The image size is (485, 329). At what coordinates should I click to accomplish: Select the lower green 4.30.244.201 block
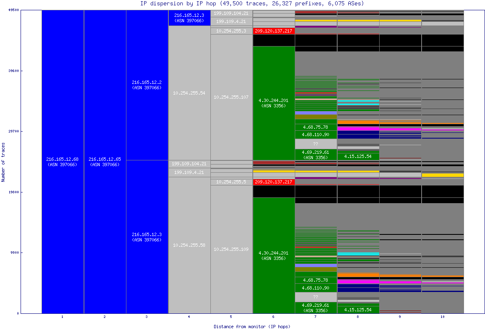[273, 255]
